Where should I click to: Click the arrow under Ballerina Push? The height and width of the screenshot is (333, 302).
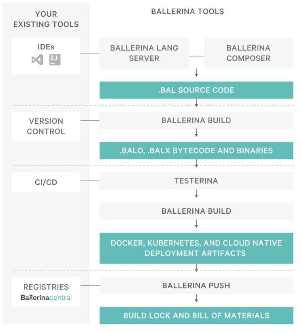(196, 299)
